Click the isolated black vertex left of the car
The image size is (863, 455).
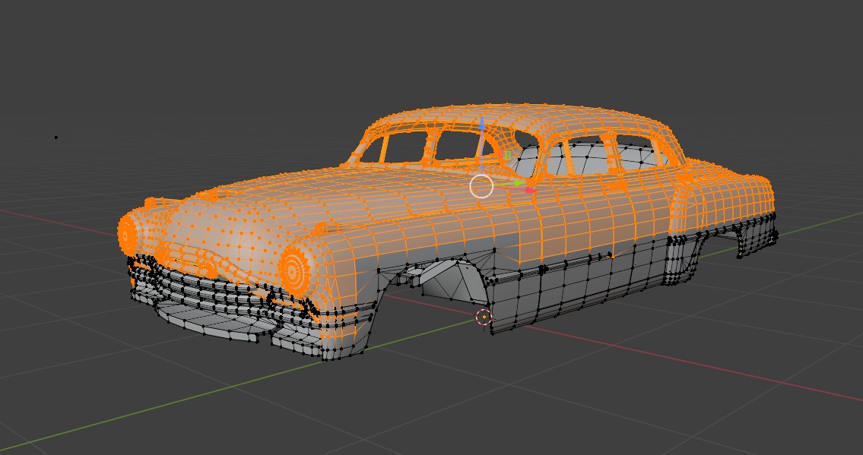[x=56, y=137]
